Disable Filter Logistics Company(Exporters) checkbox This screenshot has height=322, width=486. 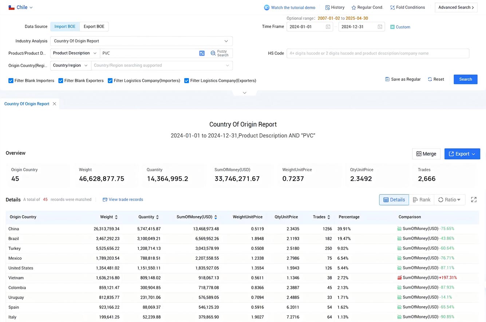point(186,81)
